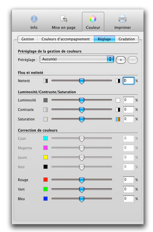
Task: Click the blurred Netteté icon on left
Action: coord(45,81)
